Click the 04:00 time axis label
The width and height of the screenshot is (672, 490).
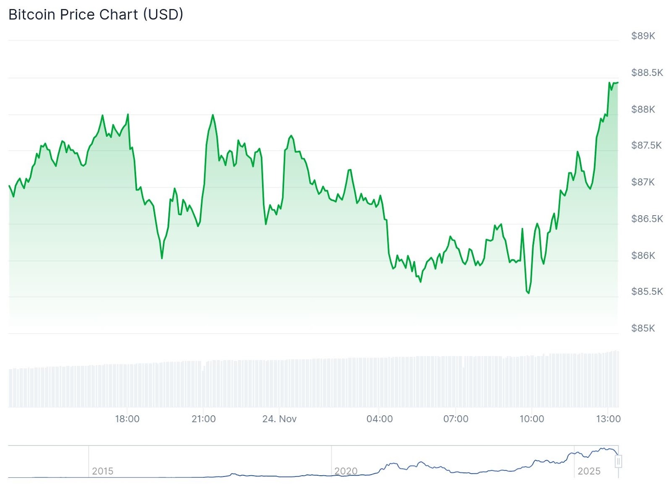pyautogui.click(x=380, y=419)
